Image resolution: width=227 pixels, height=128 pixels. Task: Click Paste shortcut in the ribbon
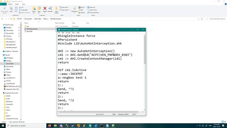[x=24, y=13]
